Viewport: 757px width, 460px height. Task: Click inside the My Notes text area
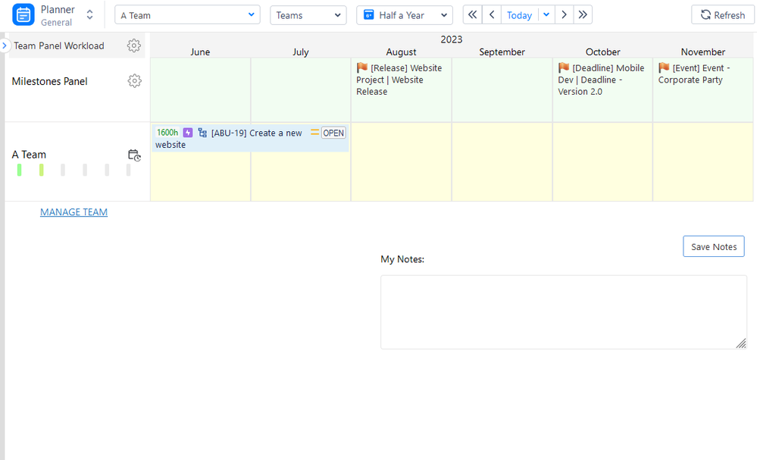coord(564,312)
